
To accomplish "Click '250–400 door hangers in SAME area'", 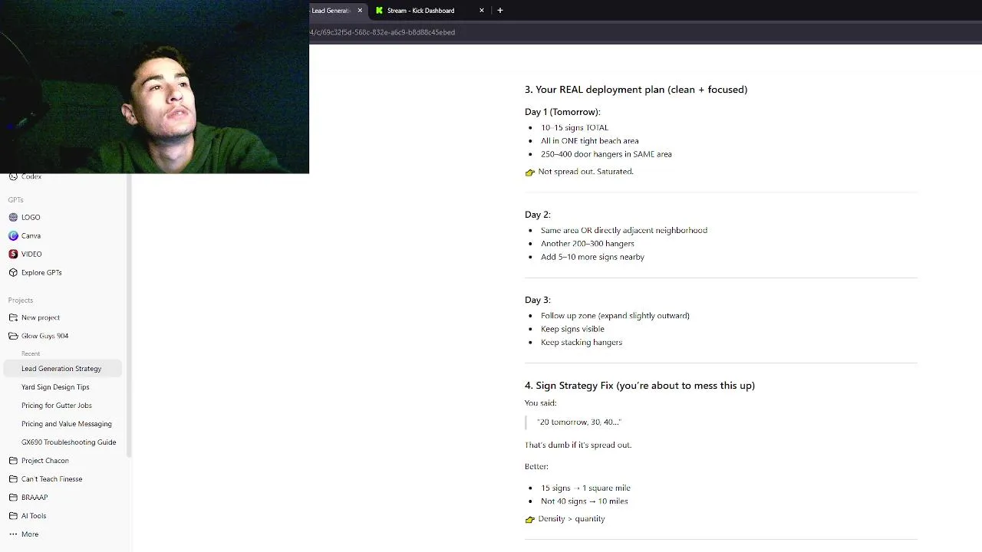I will tap(606, 154).
